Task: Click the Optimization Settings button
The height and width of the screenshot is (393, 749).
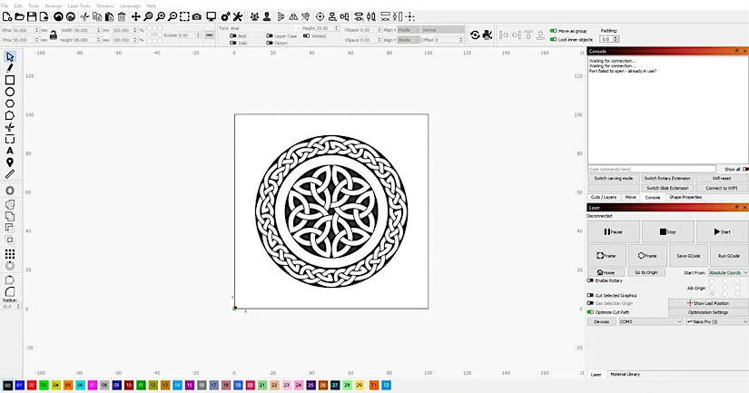Action: pyautogui.click(x=708, y=312)
